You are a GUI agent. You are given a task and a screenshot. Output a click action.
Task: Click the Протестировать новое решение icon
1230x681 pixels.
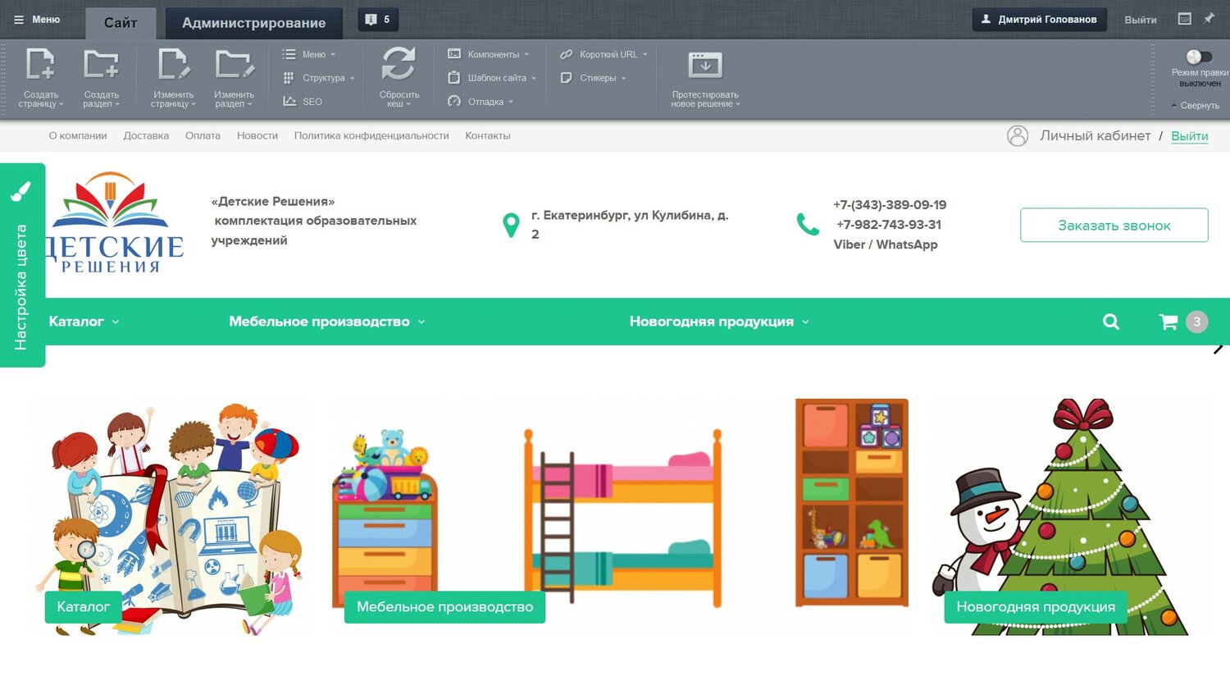705,65
